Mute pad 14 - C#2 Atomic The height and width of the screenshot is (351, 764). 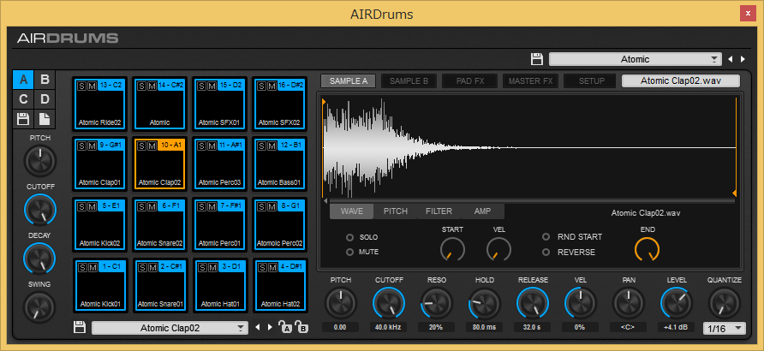click(152, 86)
